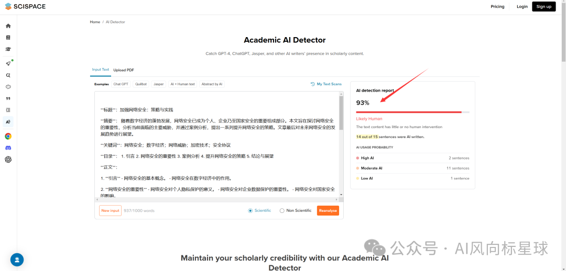Image resolution: width=566 pixels, height=271 pixels.
Task: Load the AI + Human text example
Action: click(x=183, y=84)
